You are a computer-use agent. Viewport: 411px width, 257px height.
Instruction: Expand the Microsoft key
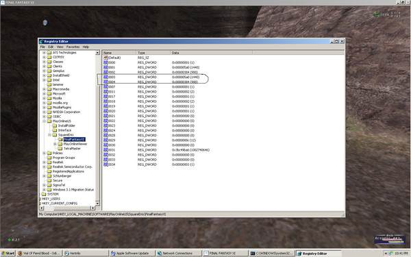[44, 94]
